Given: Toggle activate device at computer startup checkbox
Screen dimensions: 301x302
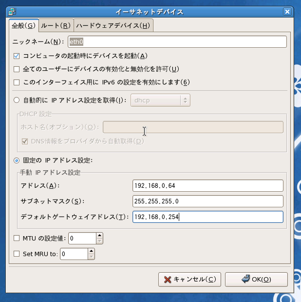Looking at the screenshot, I should coord(17,56).
